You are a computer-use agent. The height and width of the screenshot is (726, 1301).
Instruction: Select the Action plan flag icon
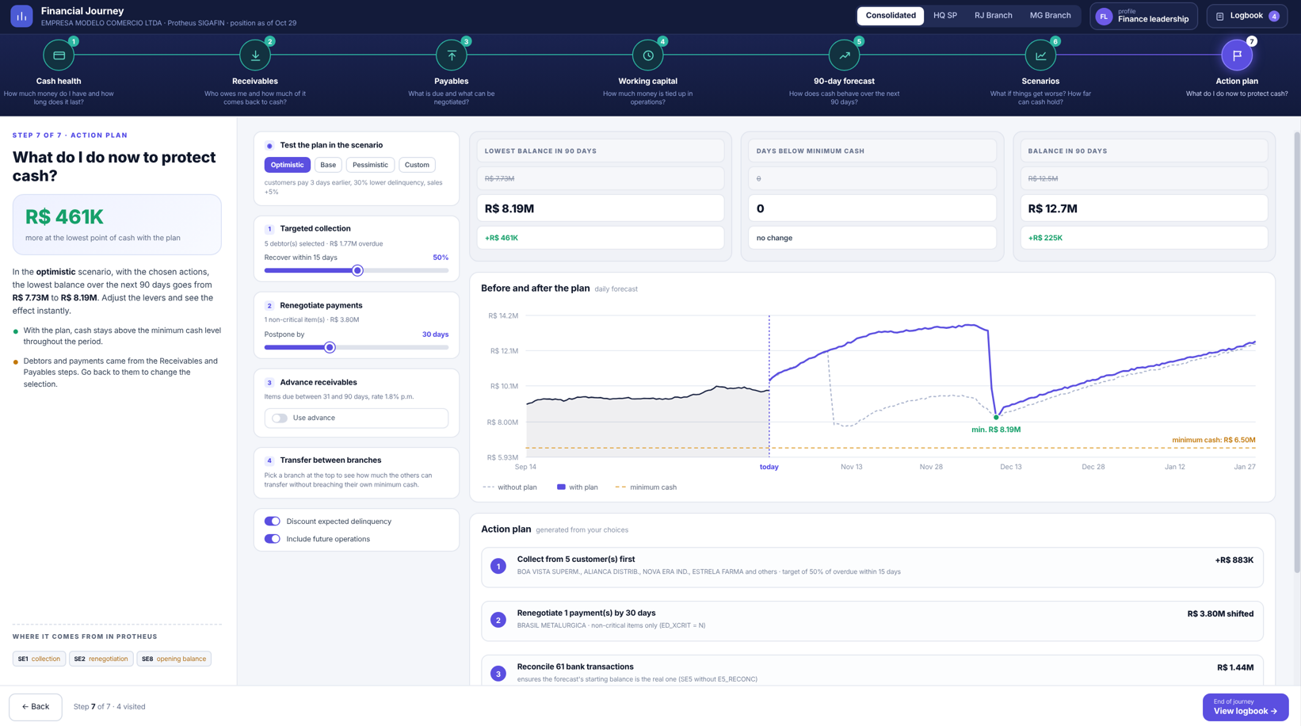point(1237,55)
